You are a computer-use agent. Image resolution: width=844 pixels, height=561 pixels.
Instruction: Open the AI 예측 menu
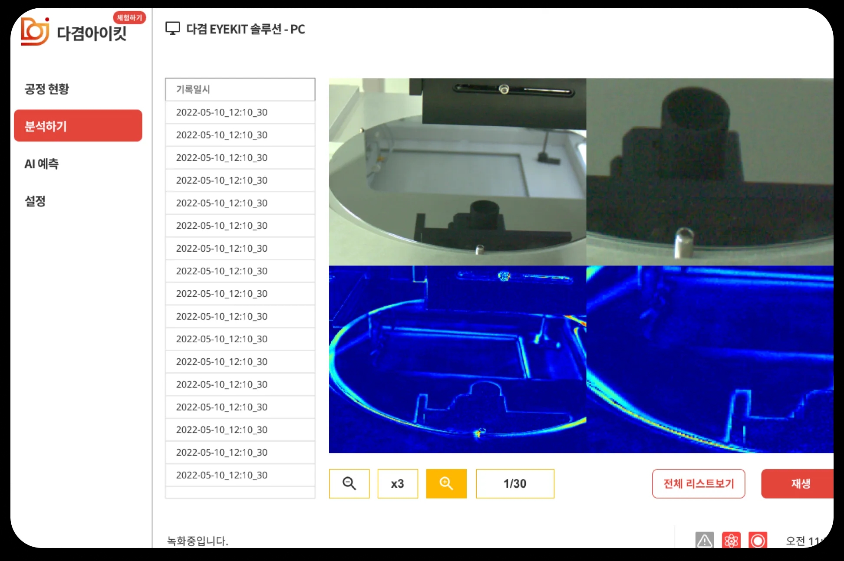42,164
